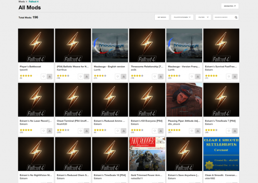The image size is (258, 183).
Task: Open Gold Trimmed Power Armor title
Action: tap(146, 175)
